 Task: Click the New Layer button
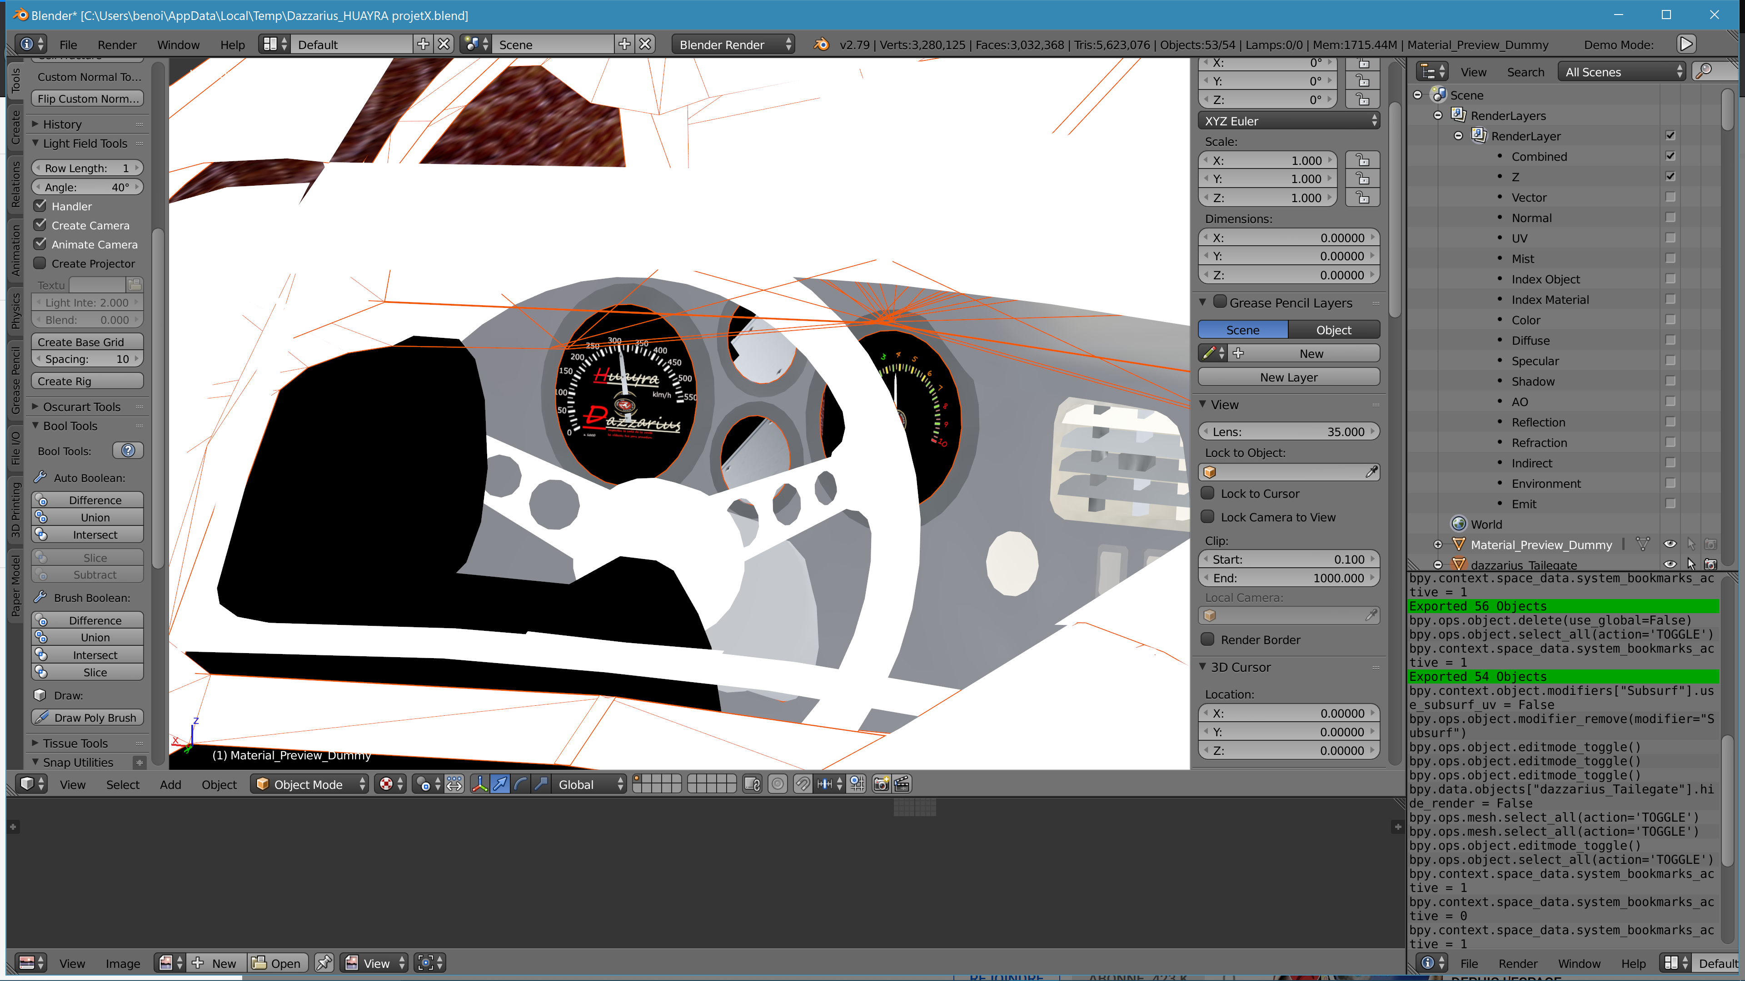point(1288,377)
